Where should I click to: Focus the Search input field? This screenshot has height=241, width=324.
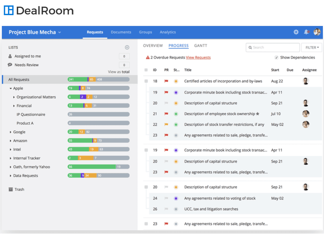[x=273, y=47]
